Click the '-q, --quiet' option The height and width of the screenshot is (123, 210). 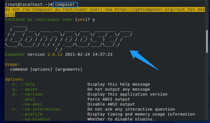[24, 89]
